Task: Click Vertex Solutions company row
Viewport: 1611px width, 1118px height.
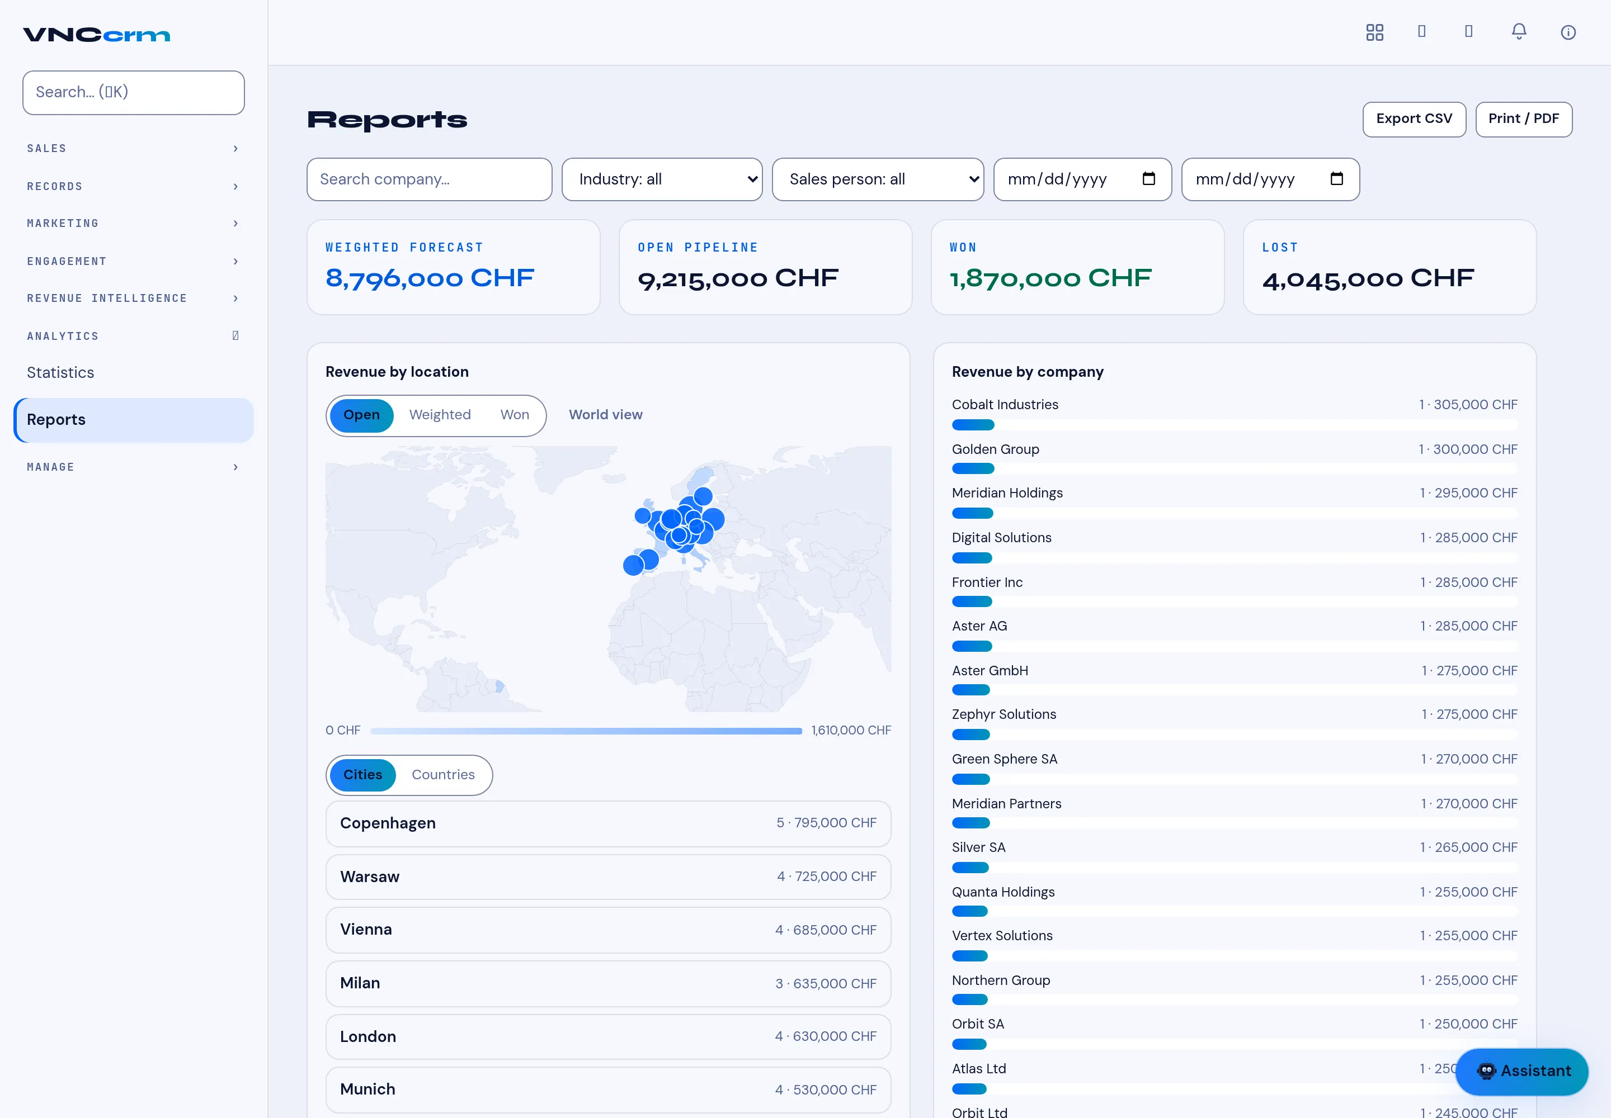Action: coord(1234,944)
